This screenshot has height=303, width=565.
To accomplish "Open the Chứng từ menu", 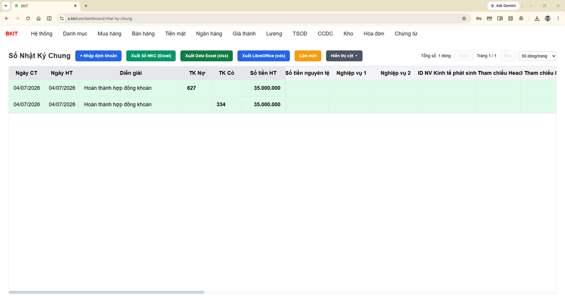I will [x=406, y=34].
